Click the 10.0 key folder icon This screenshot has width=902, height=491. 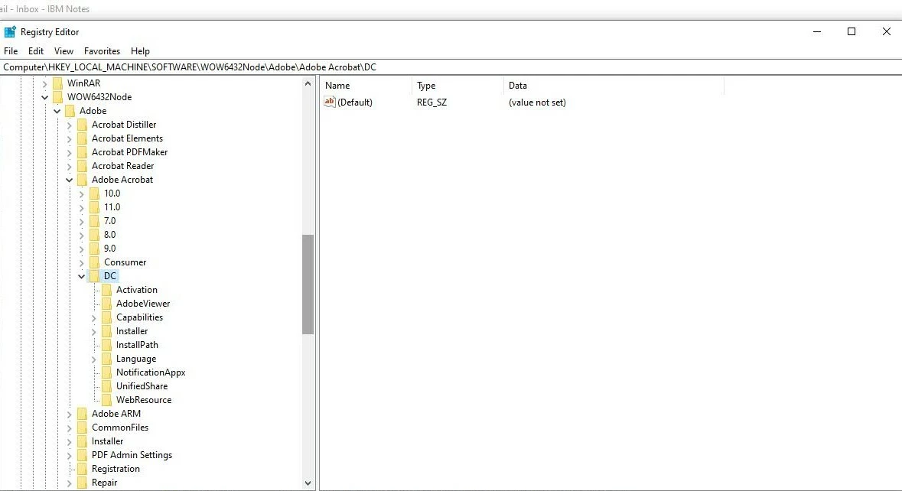point(94,193)
